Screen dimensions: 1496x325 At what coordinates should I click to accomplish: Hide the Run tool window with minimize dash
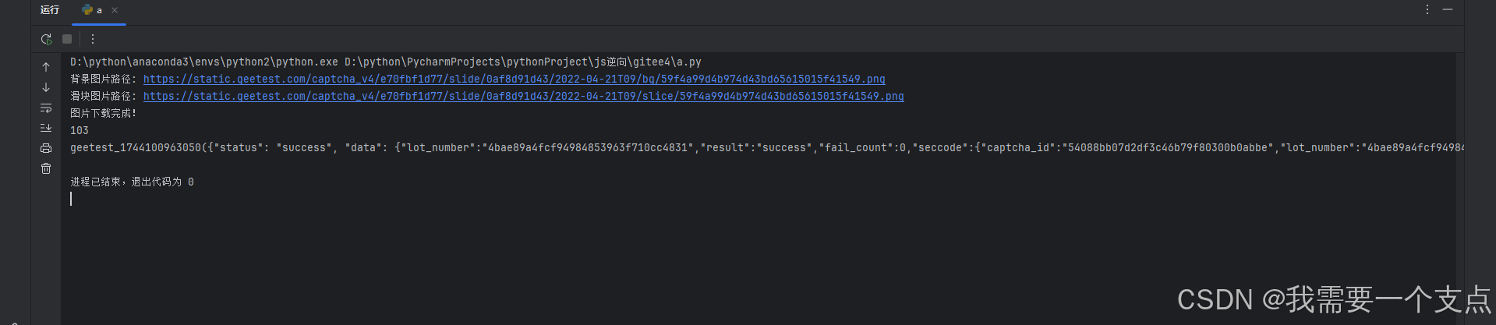[1448, 9]
